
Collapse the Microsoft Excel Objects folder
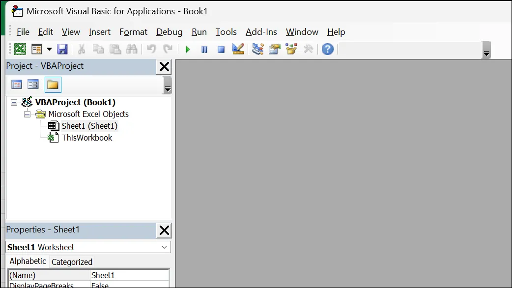[28, 115]
